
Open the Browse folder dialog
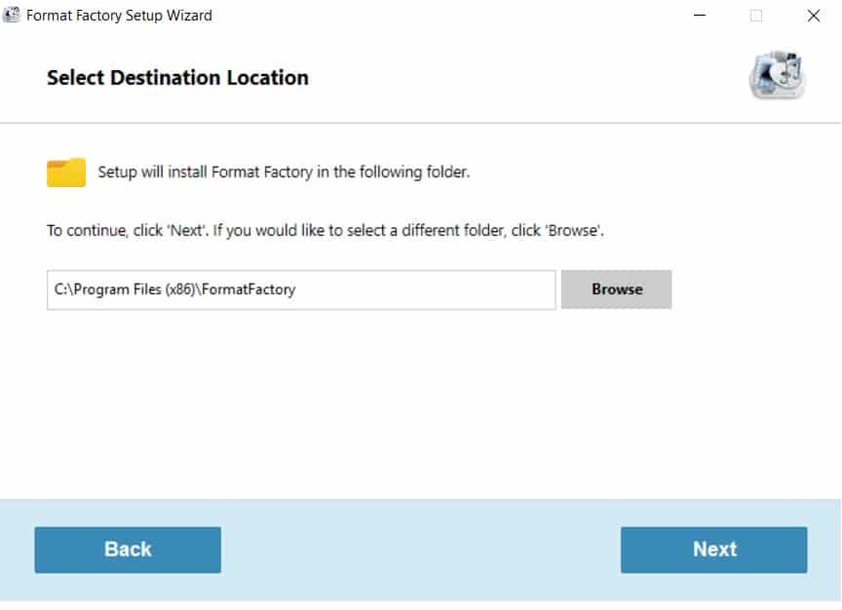(617, 289)
